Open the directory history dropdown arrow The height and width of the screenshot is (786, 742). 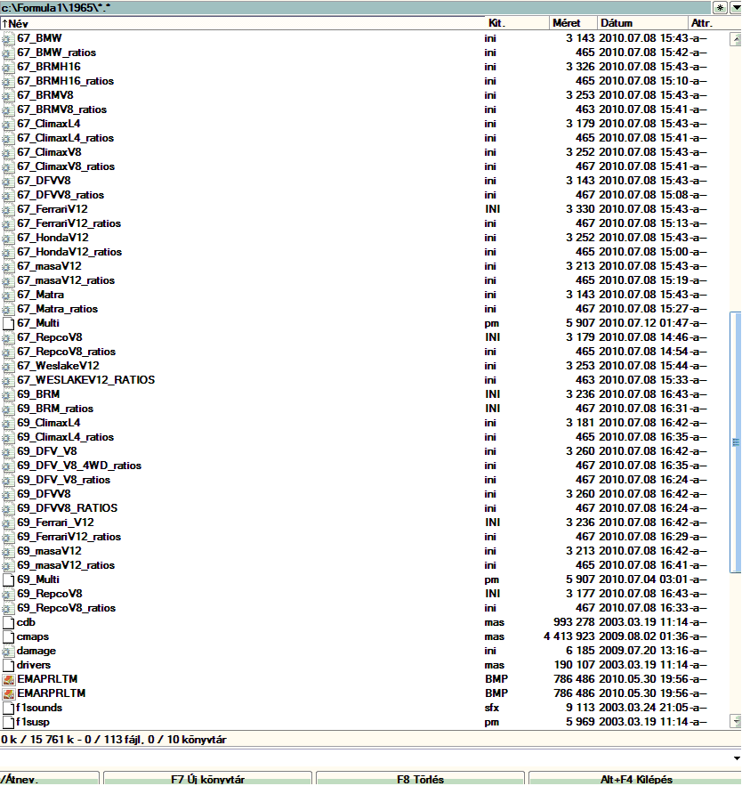736,7
